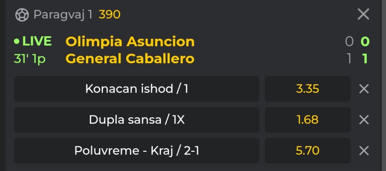Click the 5.70 odds box

(x=308, y=151)
